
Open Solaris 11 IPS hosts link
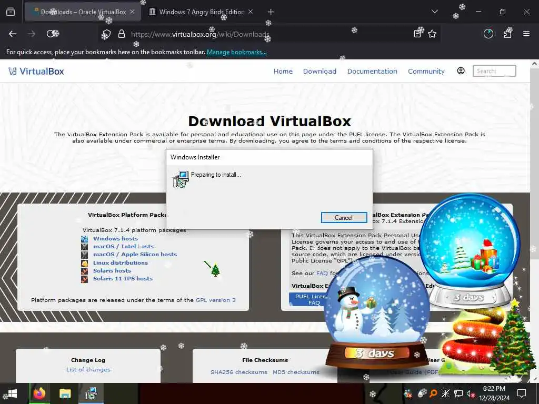coord(123,278)
